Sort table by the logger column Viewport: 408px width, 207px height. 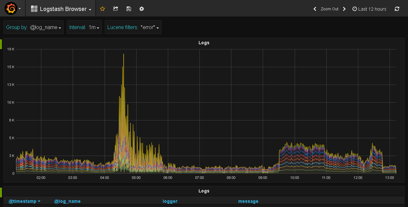click(x=170, y=201)
